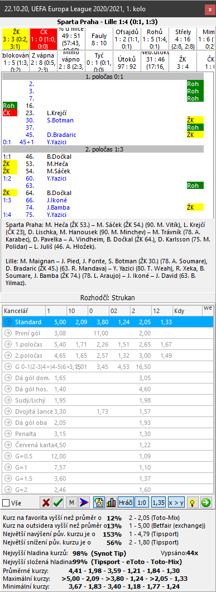Click arrow icon beside Sudý/Lichý
Image resolution: width=216 pixels, height=592 pixels.
point(8,400)
